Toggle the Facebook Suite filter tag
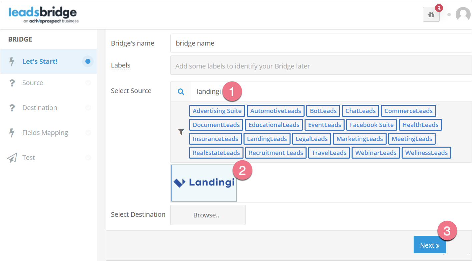 [x=372, y=125]
